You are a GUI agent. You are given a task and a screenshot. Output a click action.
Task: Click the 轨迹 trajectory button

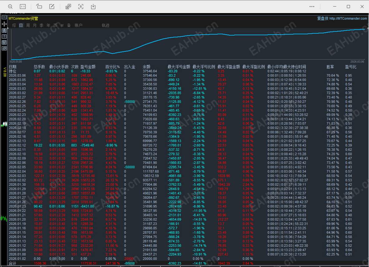[x=105, y=26]
